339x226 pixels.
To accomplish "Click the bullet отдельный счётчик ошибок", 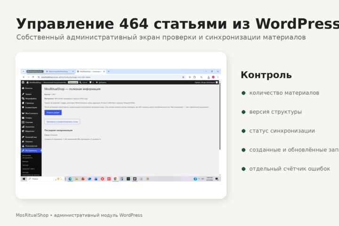I will (x=290, y=169).
